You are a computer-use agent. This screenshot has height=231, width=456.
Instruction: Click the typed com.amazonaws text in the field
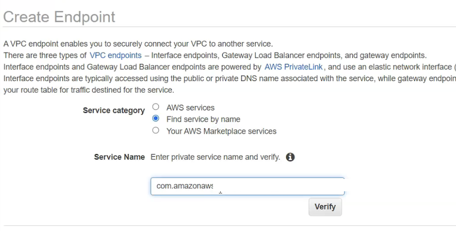point(185,186)
